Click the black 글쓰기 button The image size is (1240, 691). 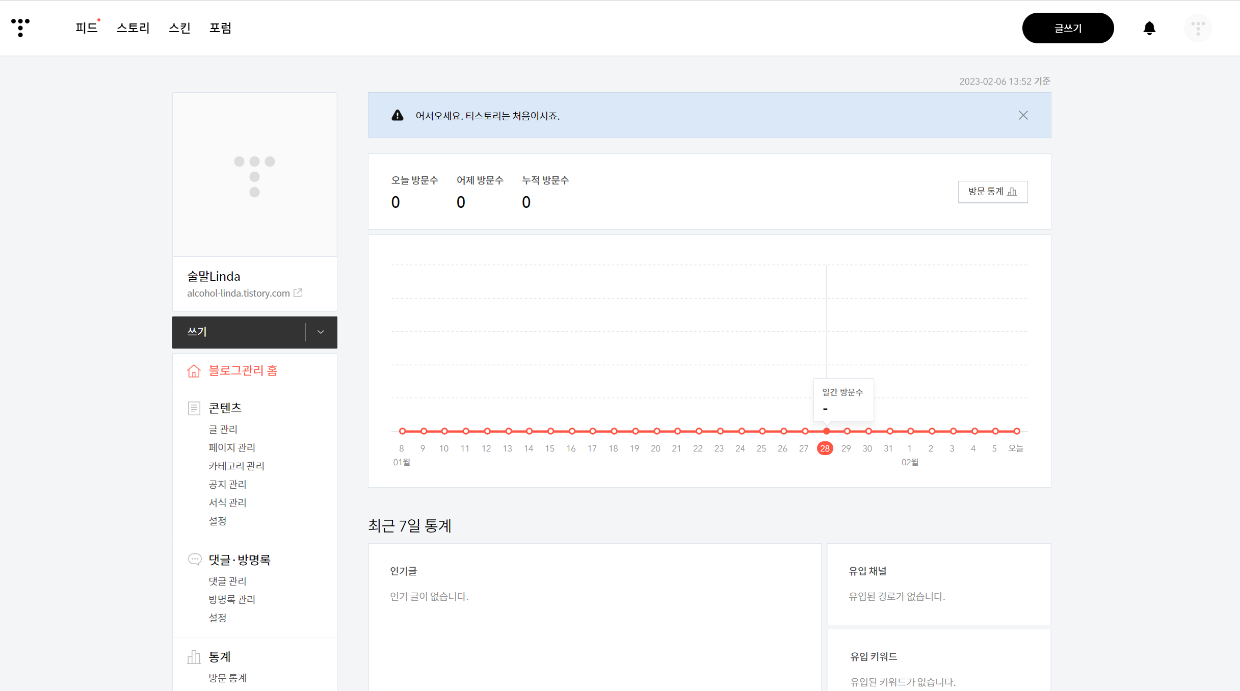click(x=1068, y=28)
